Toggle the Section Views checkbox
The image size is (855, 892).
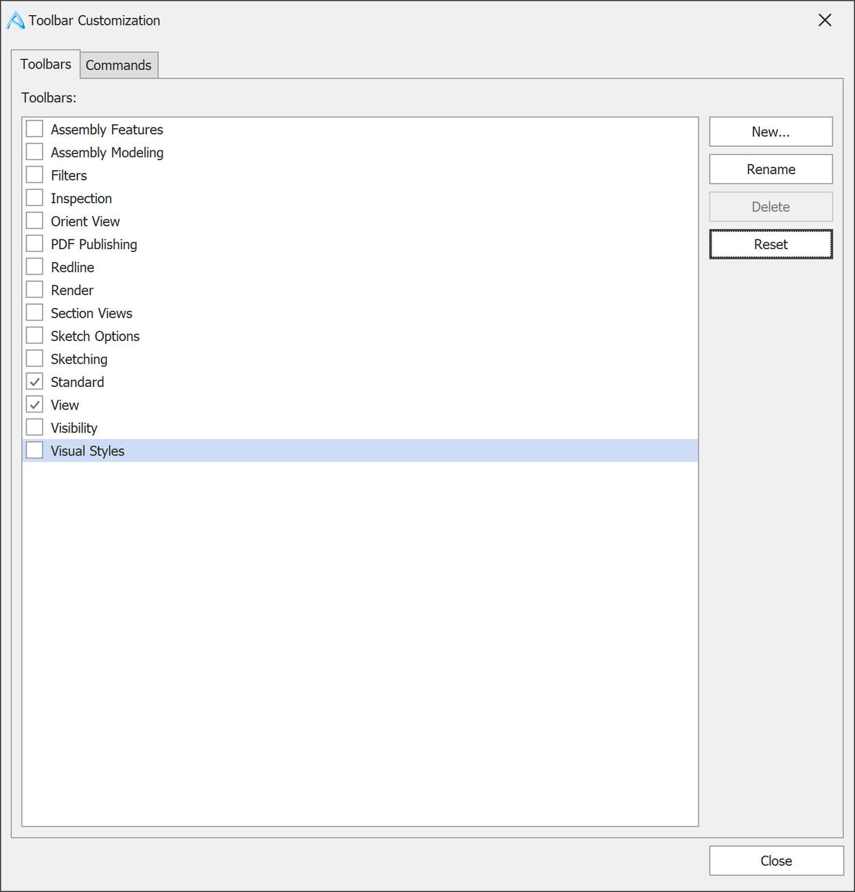point(34,313)
